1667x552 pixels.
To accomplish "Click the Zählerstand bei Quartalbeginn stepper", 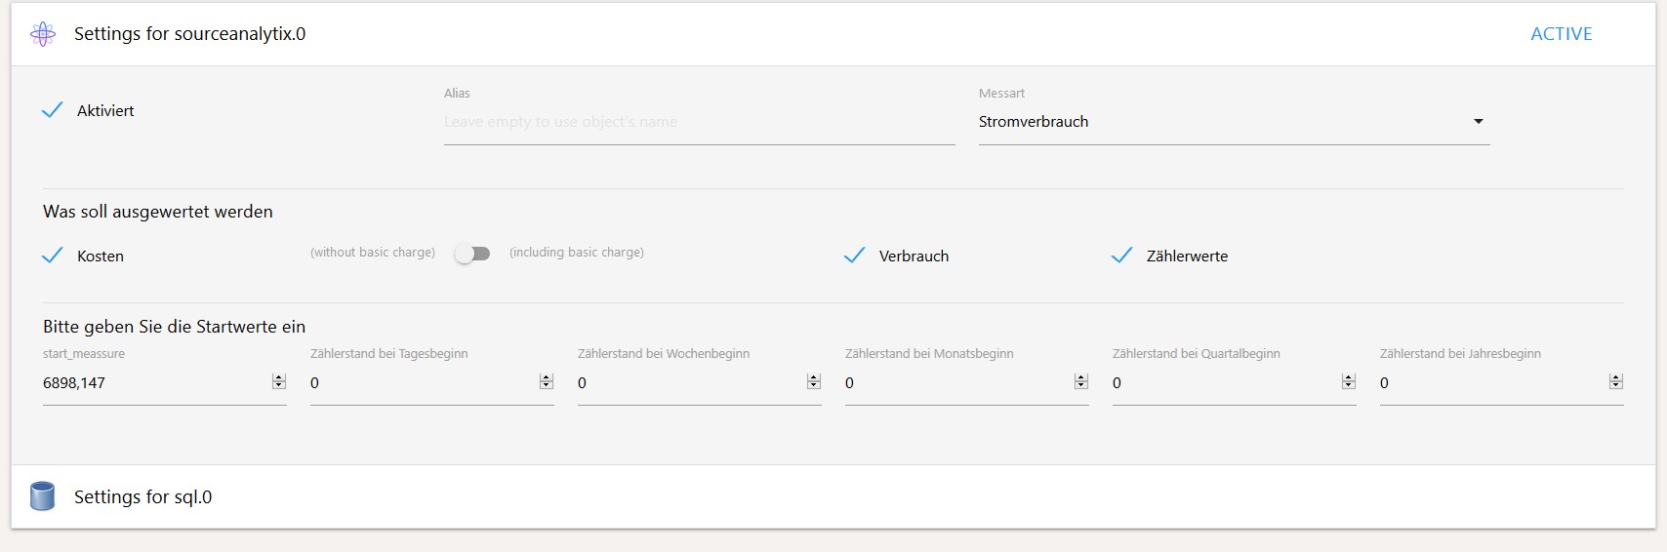I will tap(1349, 382).
